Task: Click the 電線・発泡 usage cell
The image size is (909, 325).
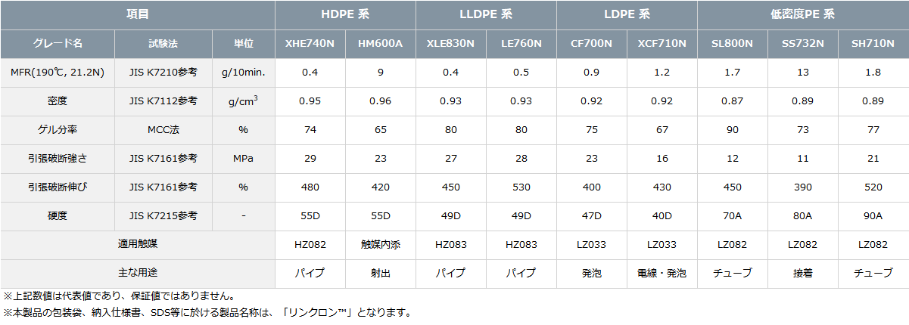Action: click(662, 274)
